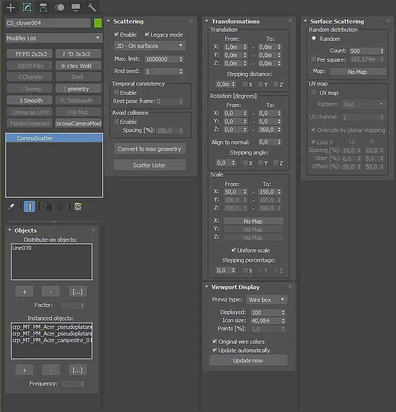Viewport: 396px width, 412px height.
Task: Enable Temporal consistency checkbox
Action: pyautogui.click(x=117, y=92)
